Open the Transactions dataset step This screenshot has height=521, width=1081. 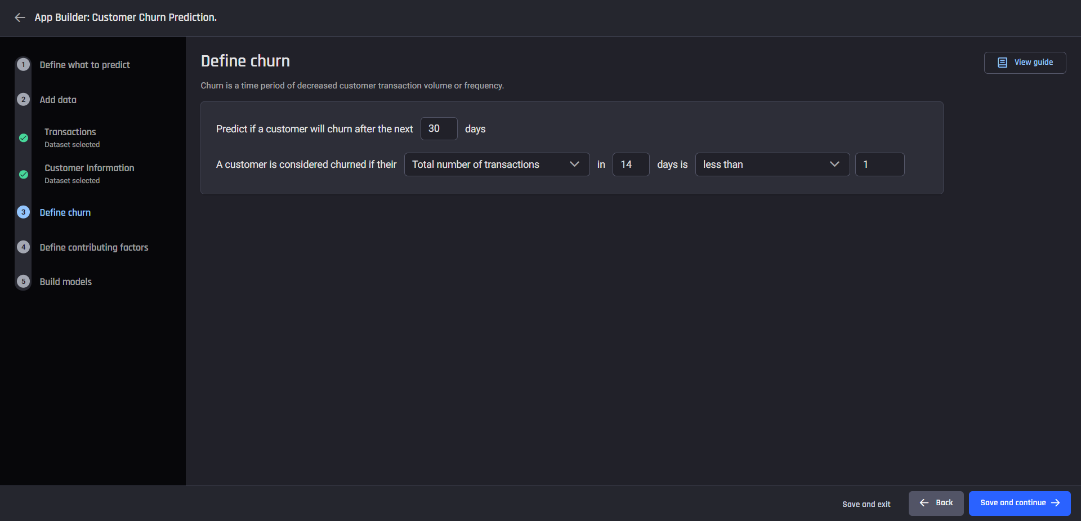(x=70, y=132)
